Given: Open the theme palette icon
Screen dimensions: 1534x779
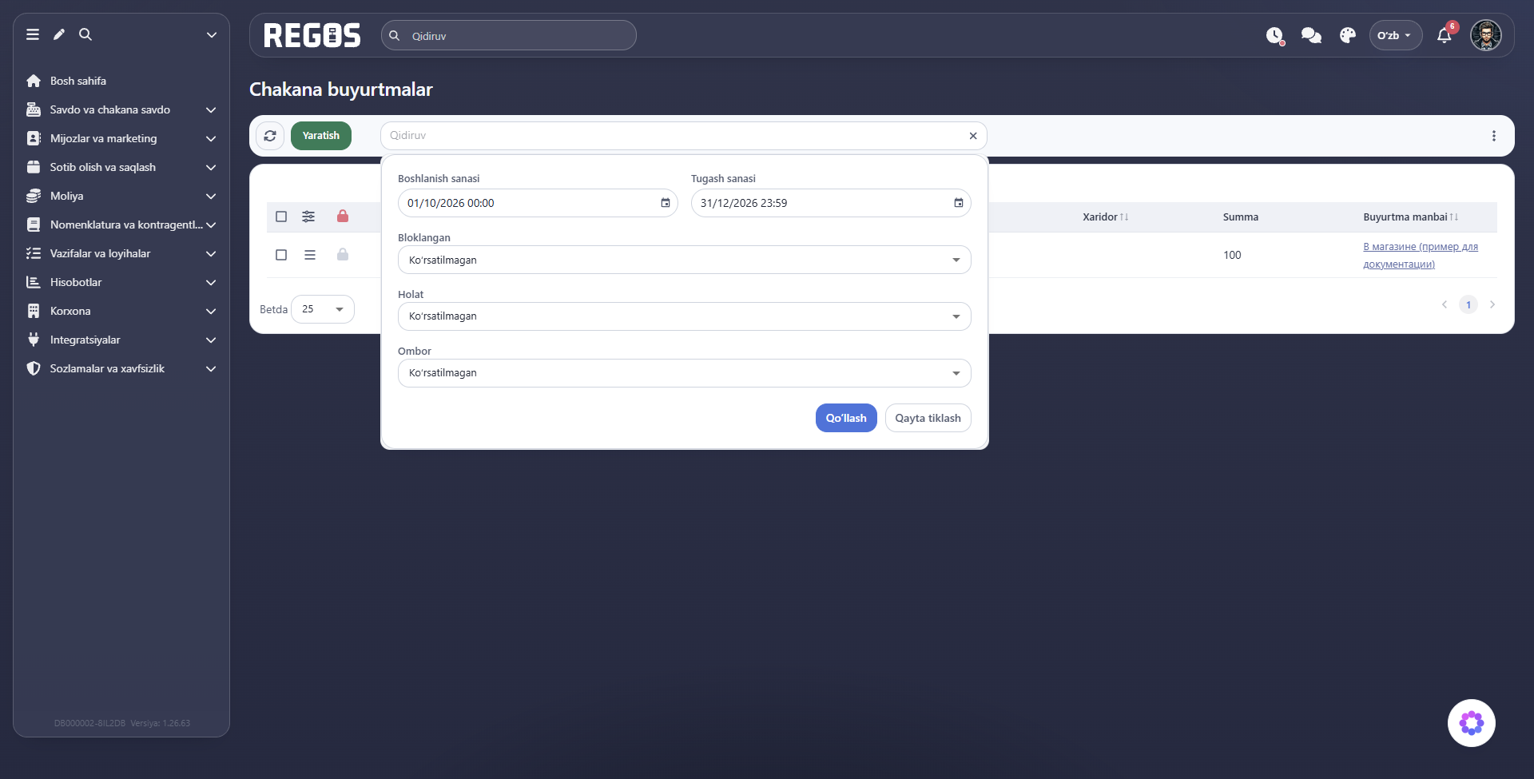Looking at the screenshot, I should 1348,35.
